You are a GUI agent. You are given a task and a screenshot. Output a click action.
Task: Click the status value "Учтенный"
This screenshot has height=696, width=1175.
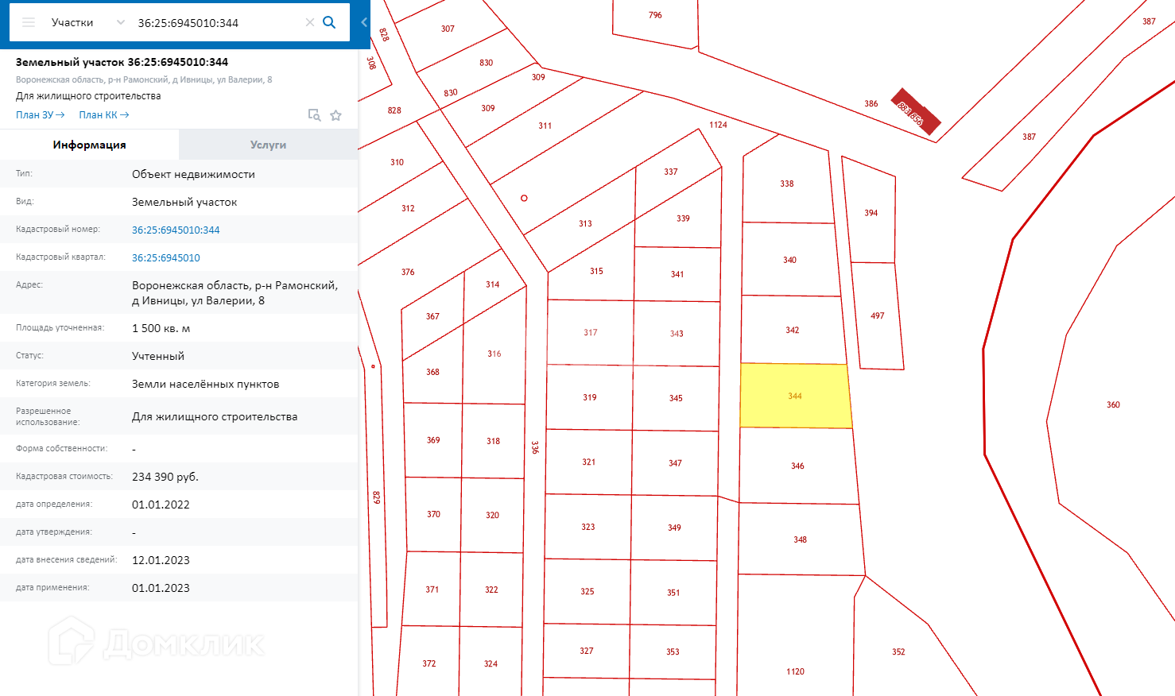[x=158, y=356]
